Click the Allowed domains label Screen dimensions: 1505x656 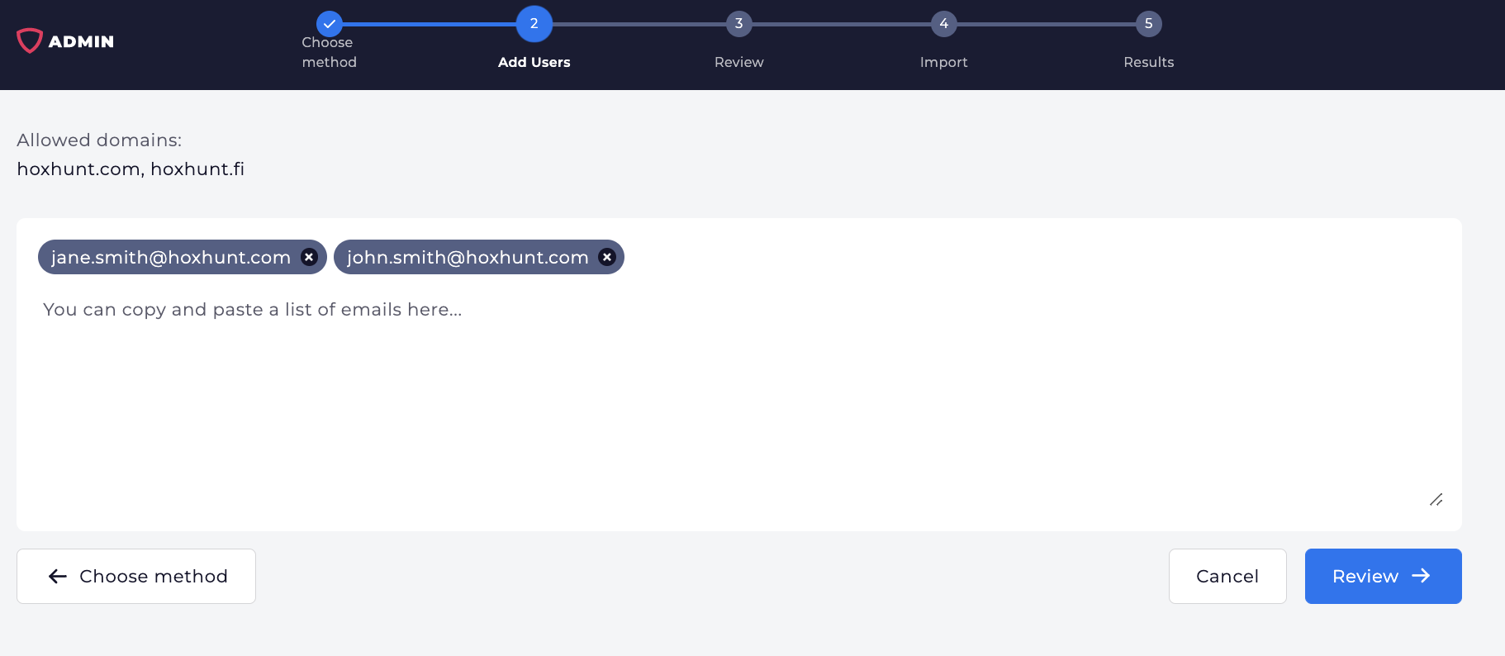[x=99, y=140]
